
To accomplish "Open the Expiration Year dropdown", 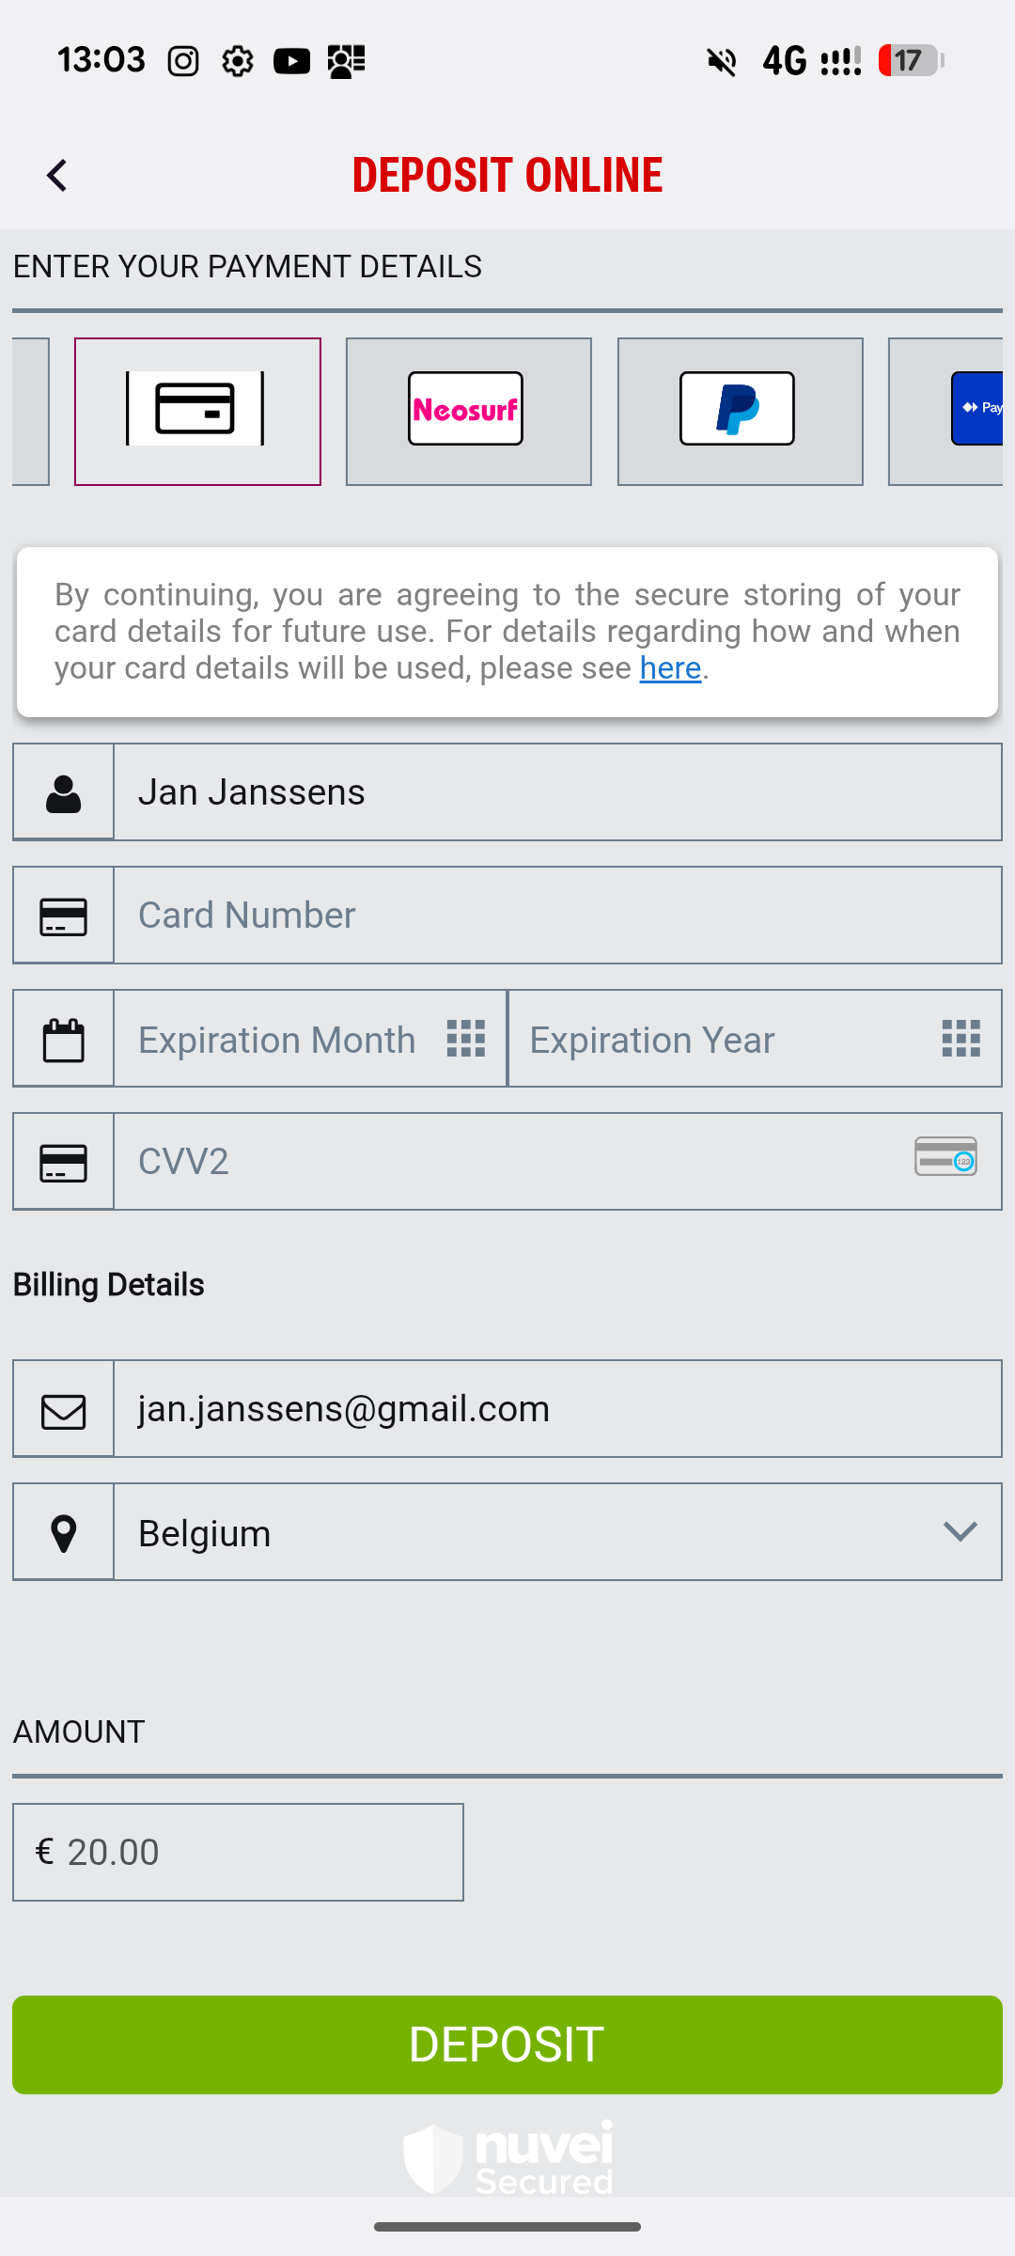I will [x=754, y=1040].
